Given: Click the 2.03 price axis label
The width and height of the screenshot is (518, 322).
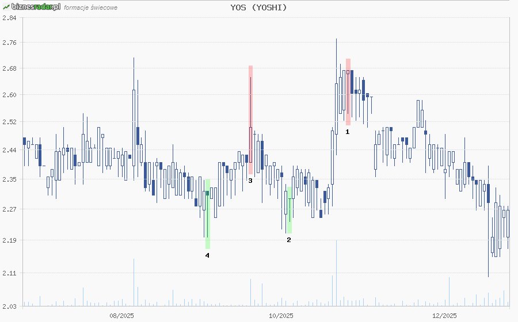Looking at the screenshot, I should pyautogui.click(x=10, y=305).
